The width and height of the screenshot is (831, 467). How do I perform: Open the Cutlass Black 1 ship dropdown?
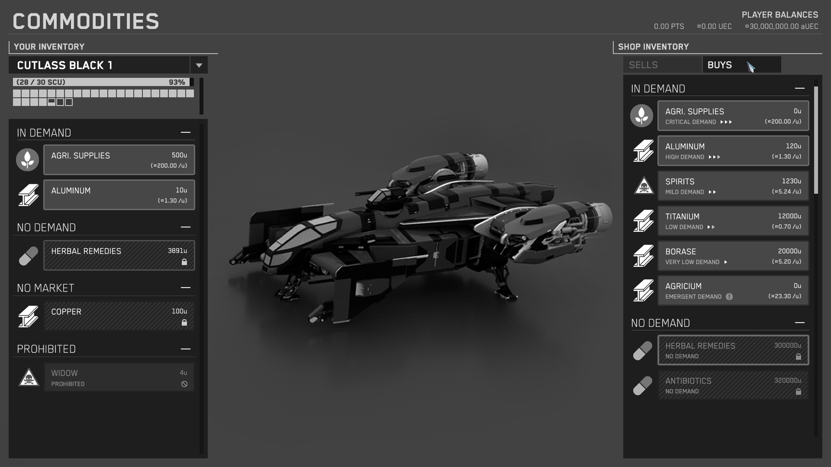pos(199,65)
